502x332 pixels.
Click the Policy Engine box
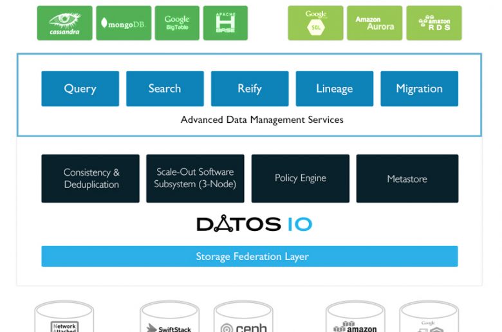301,179
